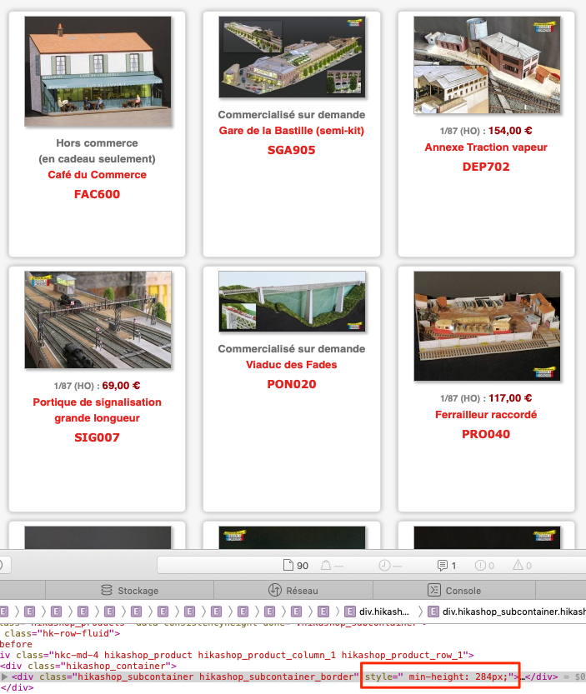Follow the PRO040 product code link
Viewport: 586px width, 694px height.
coord(486,434)
